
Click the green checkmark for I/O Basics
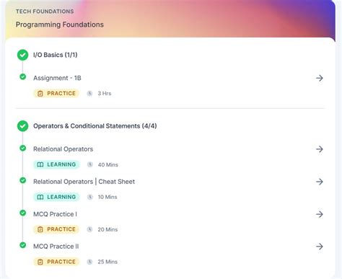(x=22, y=55)
